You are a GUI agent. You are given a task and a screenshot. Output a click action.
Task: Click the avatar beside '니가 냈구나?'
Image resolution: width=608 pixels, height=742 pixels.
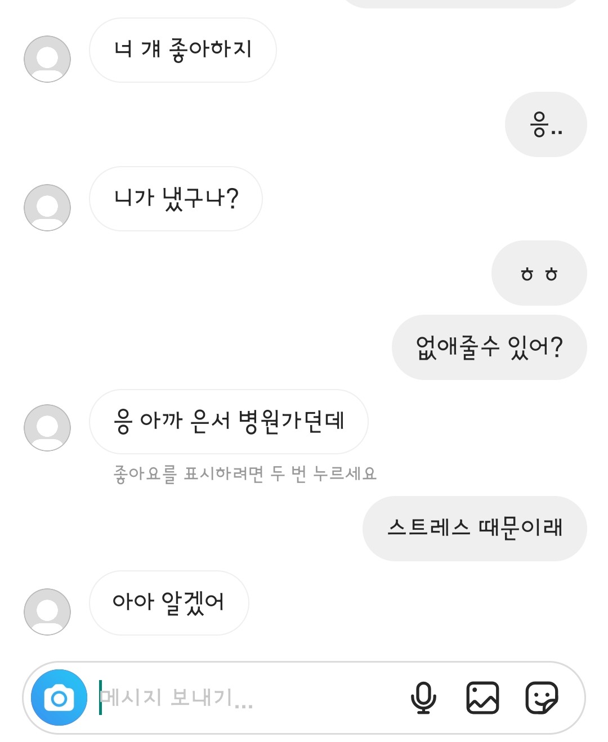click(47, 208)
